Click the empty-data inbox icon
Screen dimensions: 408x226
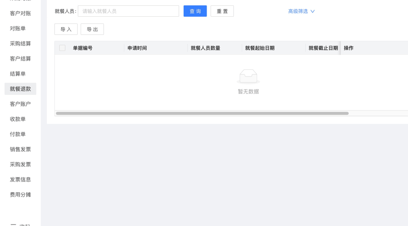248,77
